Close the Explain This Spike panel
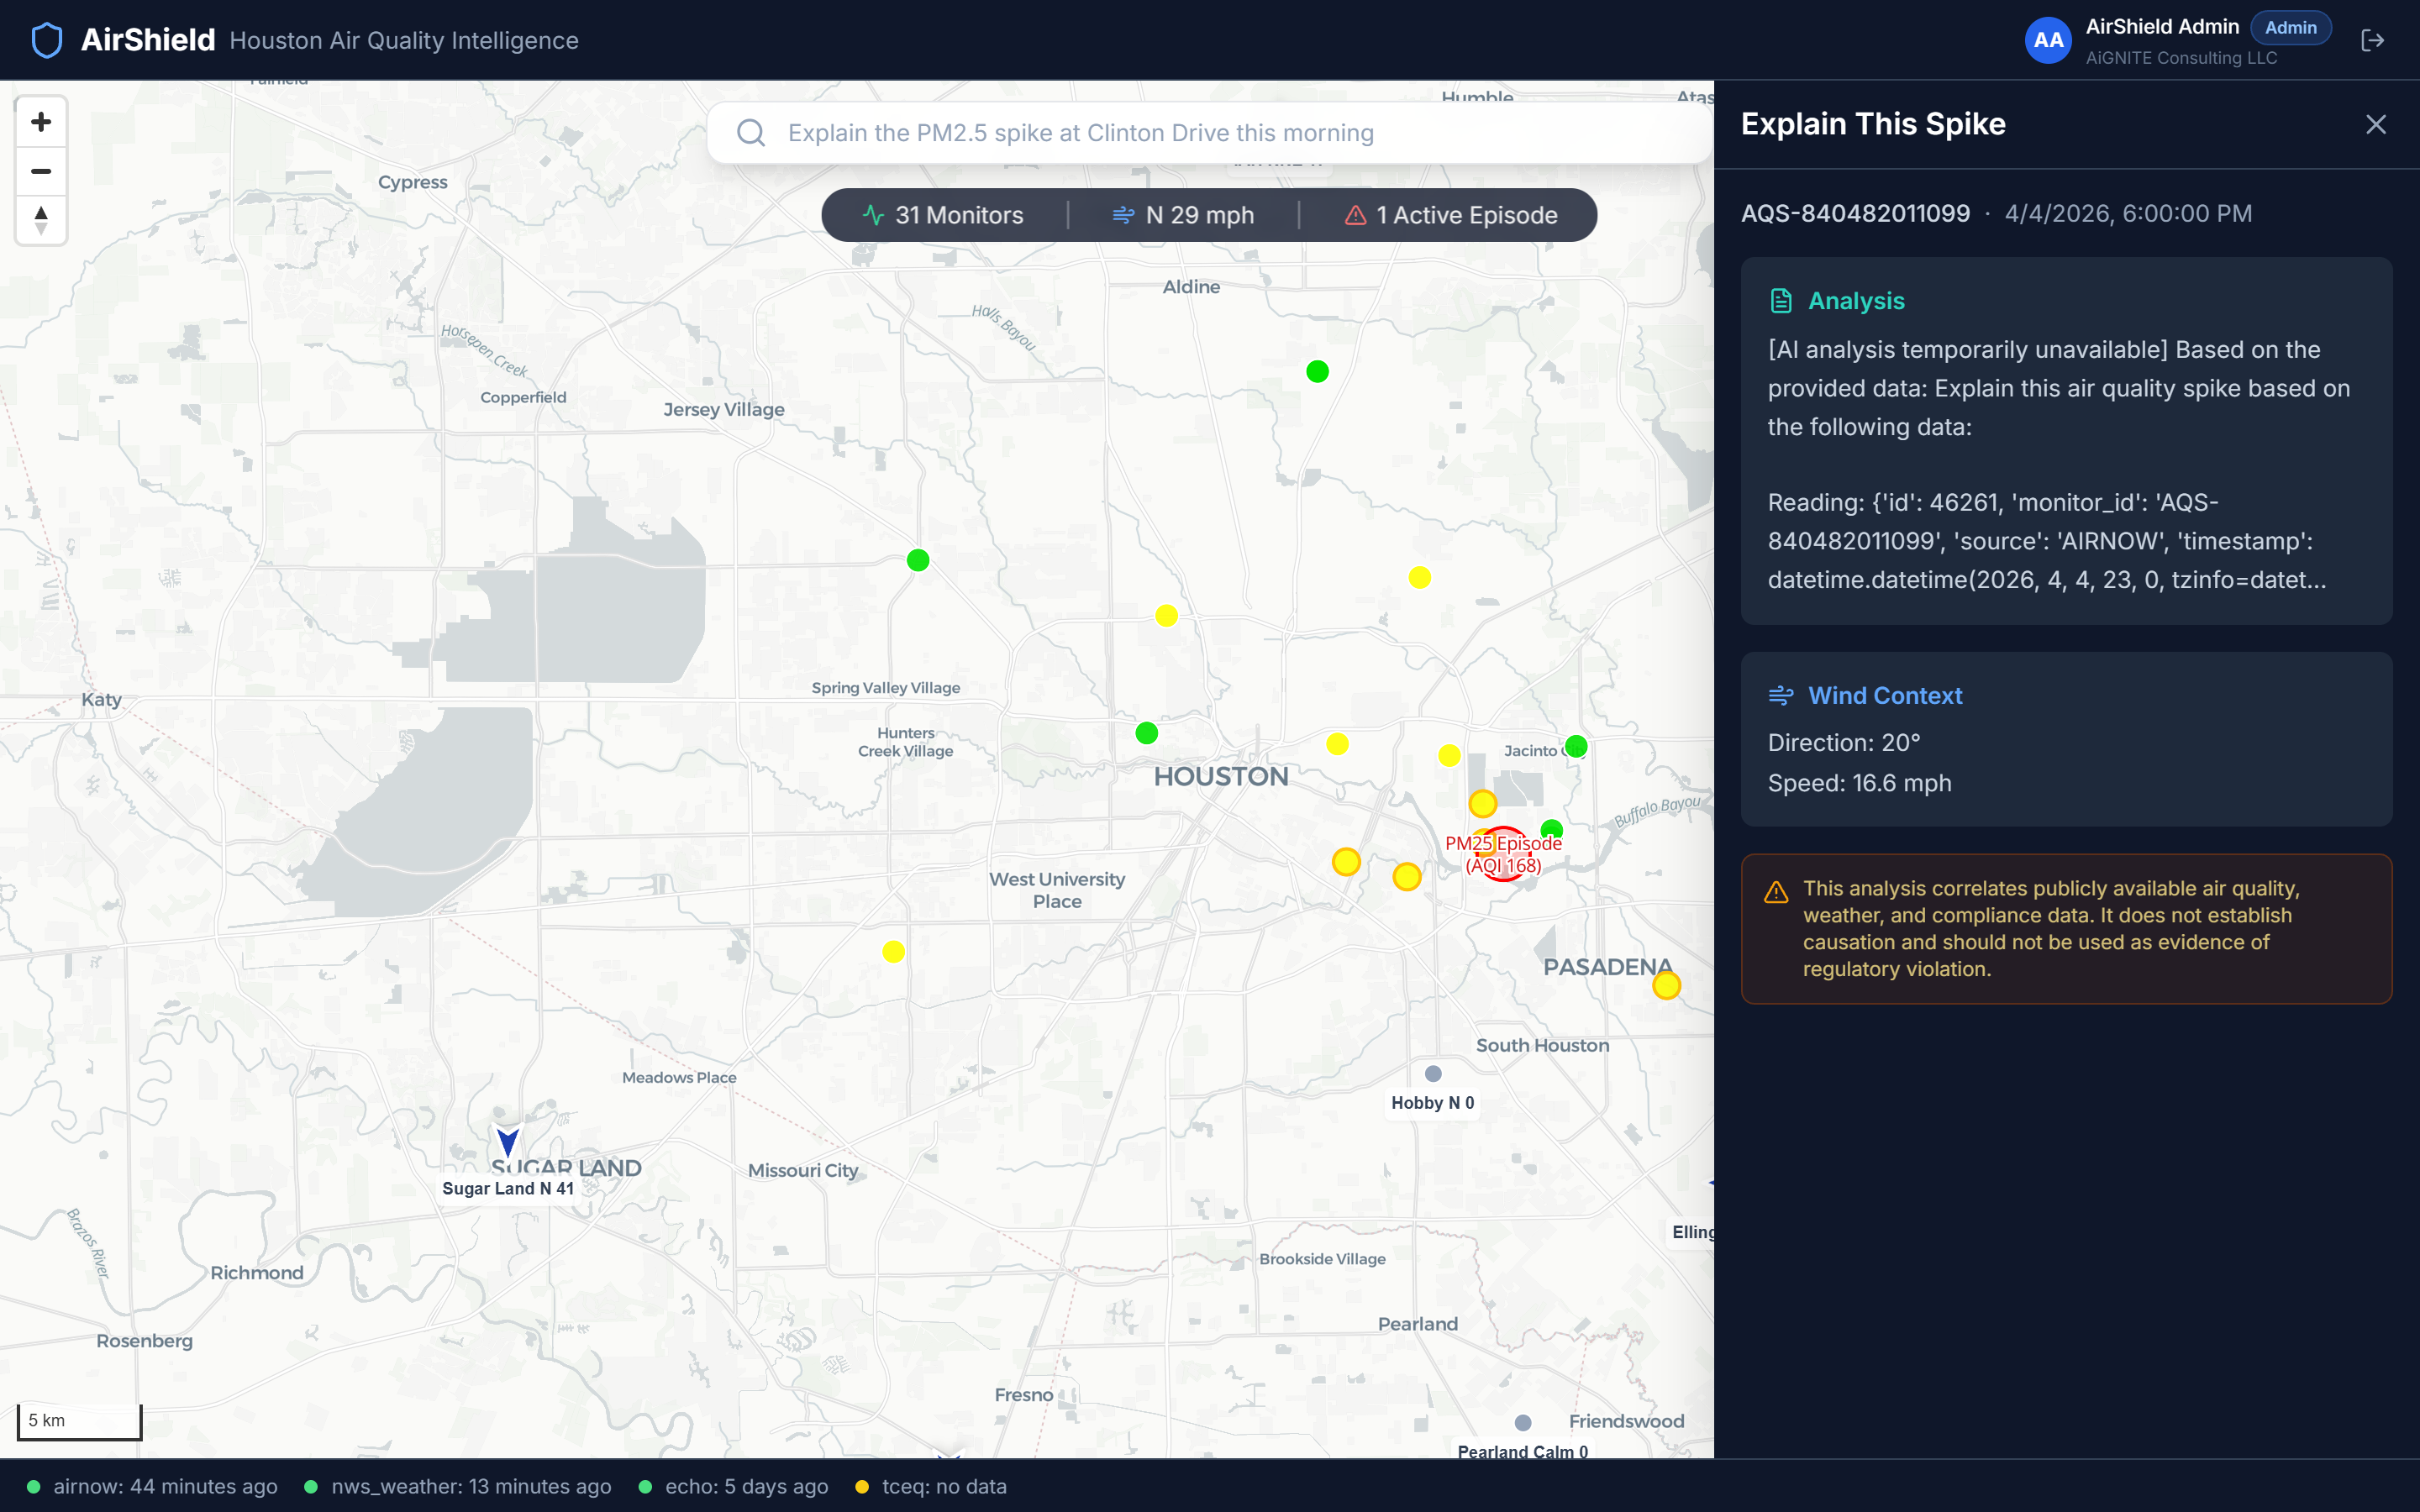The height and width of the screenshot is (1512, 2420). [2375, 124]
